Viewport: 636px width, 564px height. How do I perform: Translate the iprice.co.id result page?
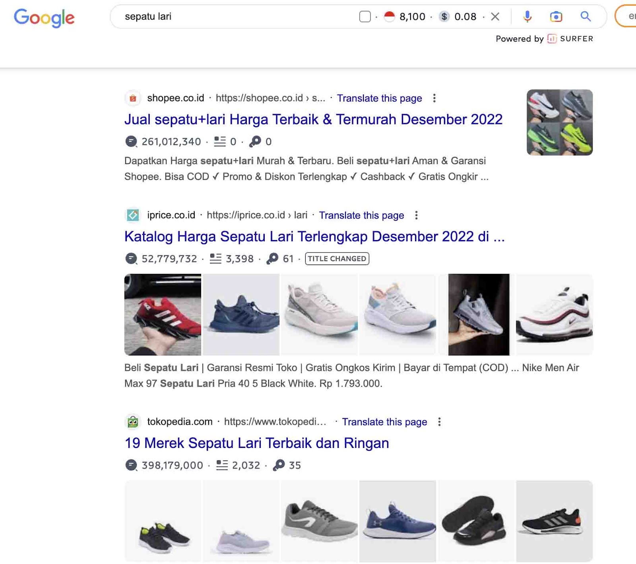tap(362, 215)
